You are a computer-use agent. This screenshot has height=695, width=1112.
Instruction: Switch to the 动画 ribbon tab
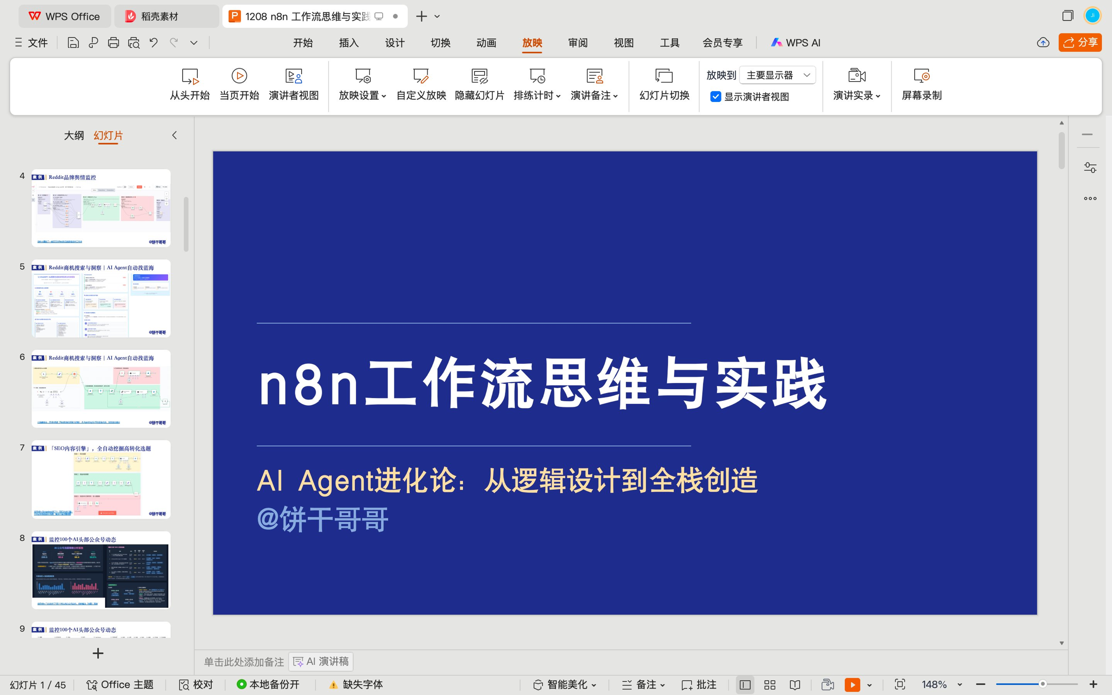pos(486,43)
